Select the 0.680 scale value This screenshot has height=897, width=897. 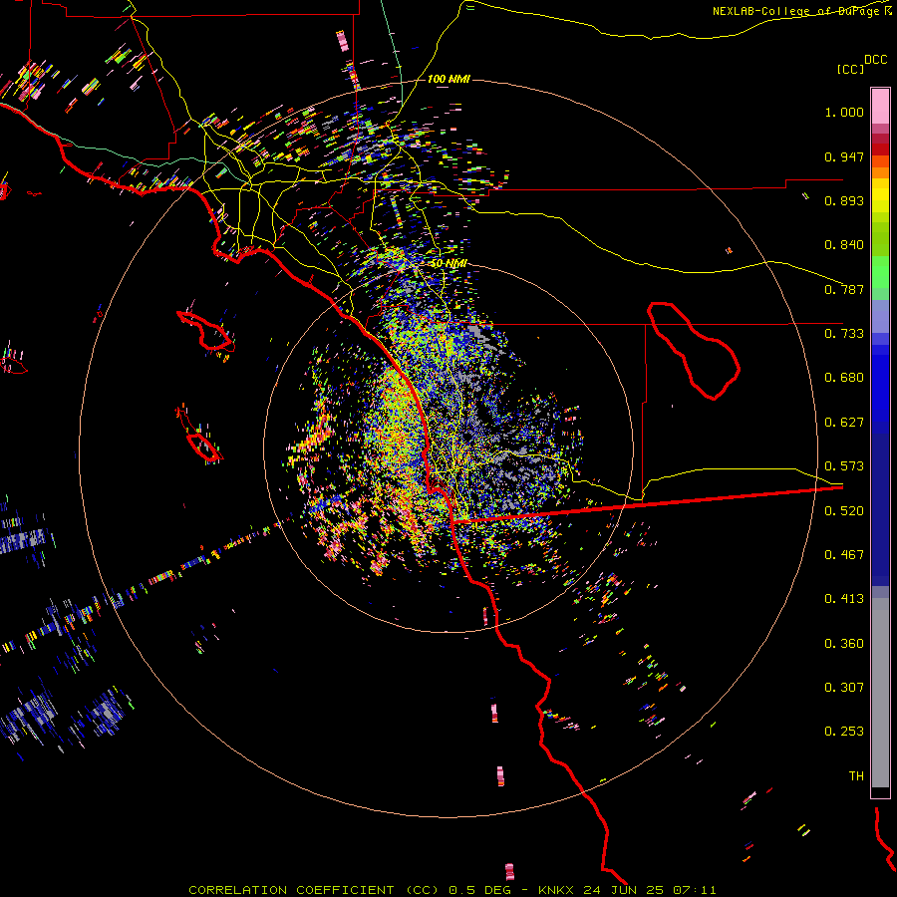(x=844, y=378)
